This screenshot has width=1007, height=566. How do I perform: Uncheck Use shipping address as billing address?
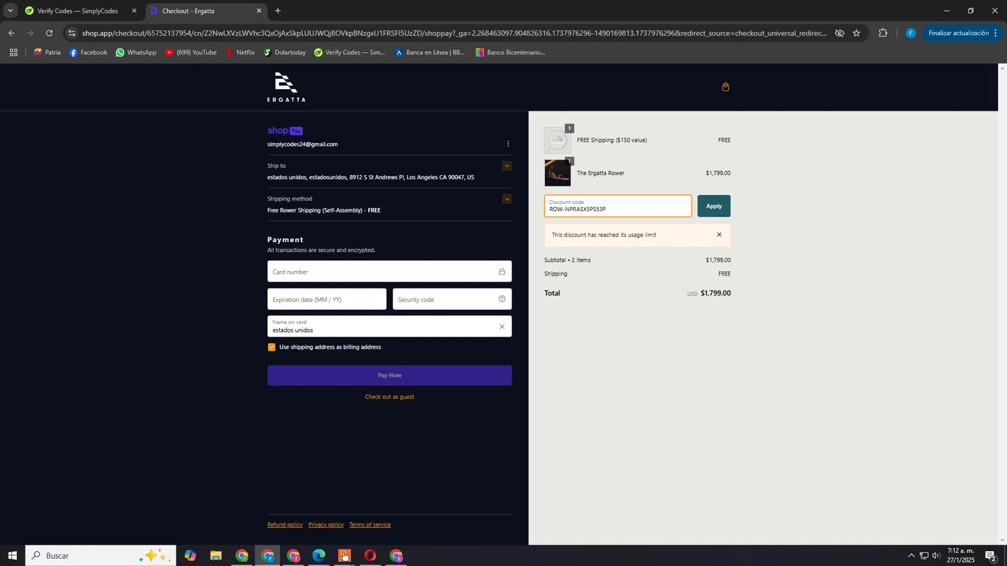coord(272,347)
